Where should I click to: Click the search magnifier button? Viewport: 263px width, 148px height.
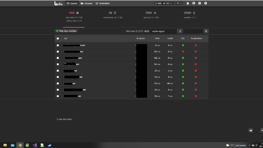pos(206,31)
